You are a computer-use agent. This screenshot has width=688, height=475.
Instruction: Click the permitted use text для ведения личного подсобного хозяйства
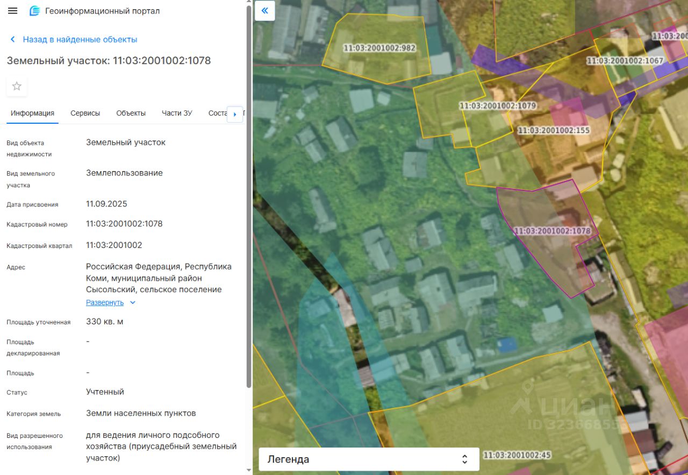161,446
